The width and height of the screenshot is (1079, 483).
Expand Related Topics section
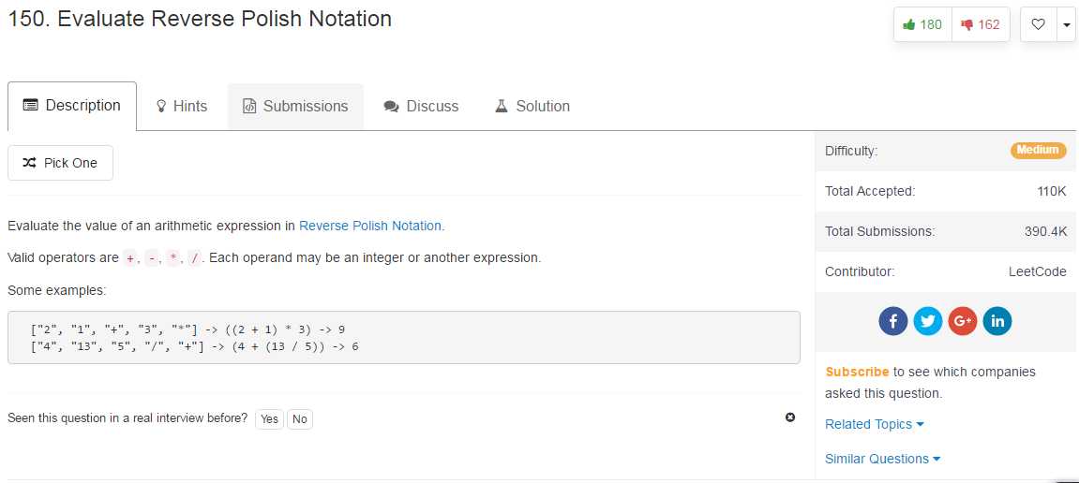pos(874,424)
